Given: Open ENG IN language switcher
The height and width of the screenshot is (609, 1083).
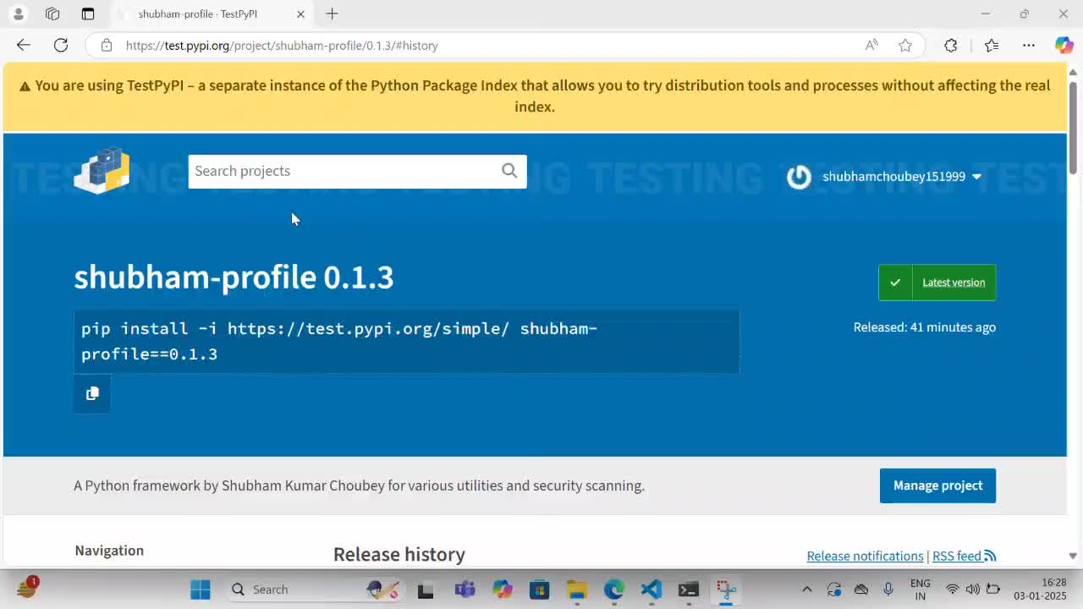Looking at the screenshot, I should pos(920,590).
